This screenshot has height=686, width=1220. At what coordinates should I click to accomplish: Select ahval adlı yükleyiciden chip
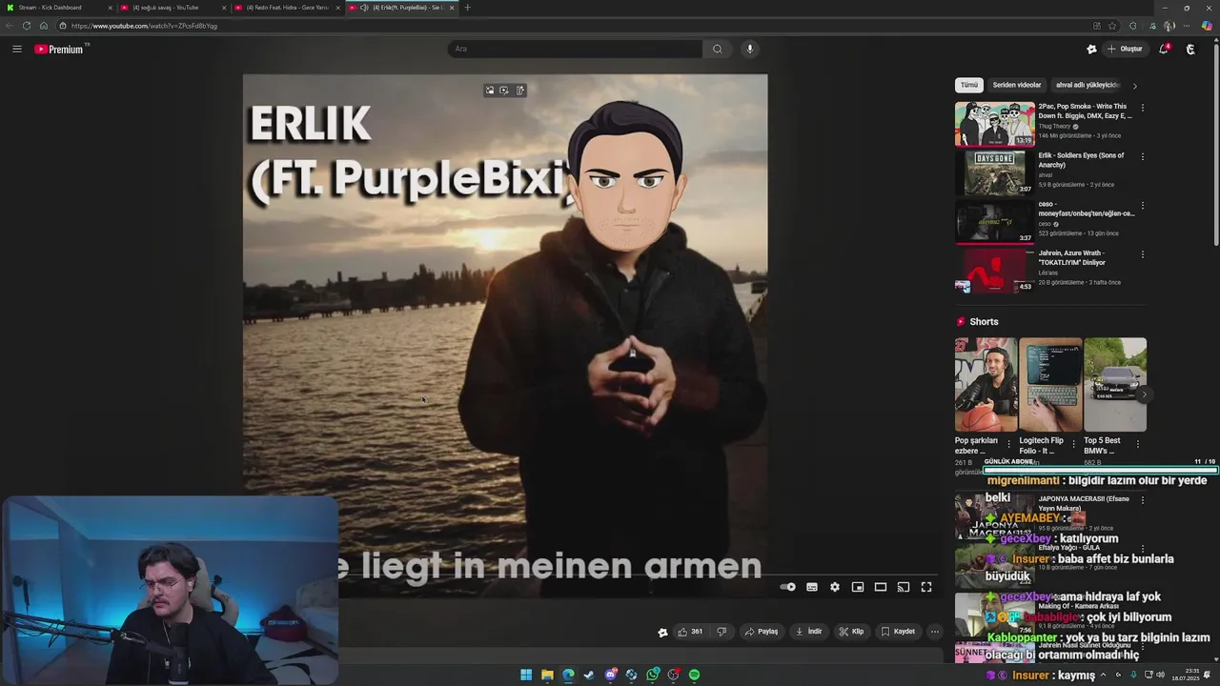[x=1088, y=85]
